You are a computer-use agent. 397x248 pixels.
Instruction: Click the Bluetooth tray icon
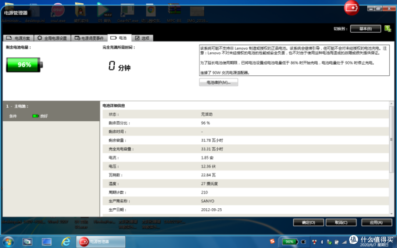pyautogui.click(x=322, y=242)
